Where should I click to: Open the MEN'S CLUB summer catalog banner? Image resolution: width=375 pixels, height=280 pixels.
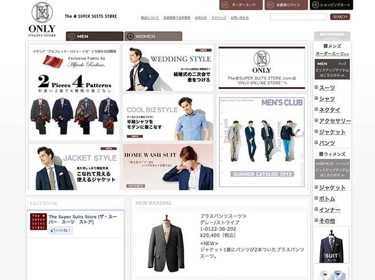(262, 142)
